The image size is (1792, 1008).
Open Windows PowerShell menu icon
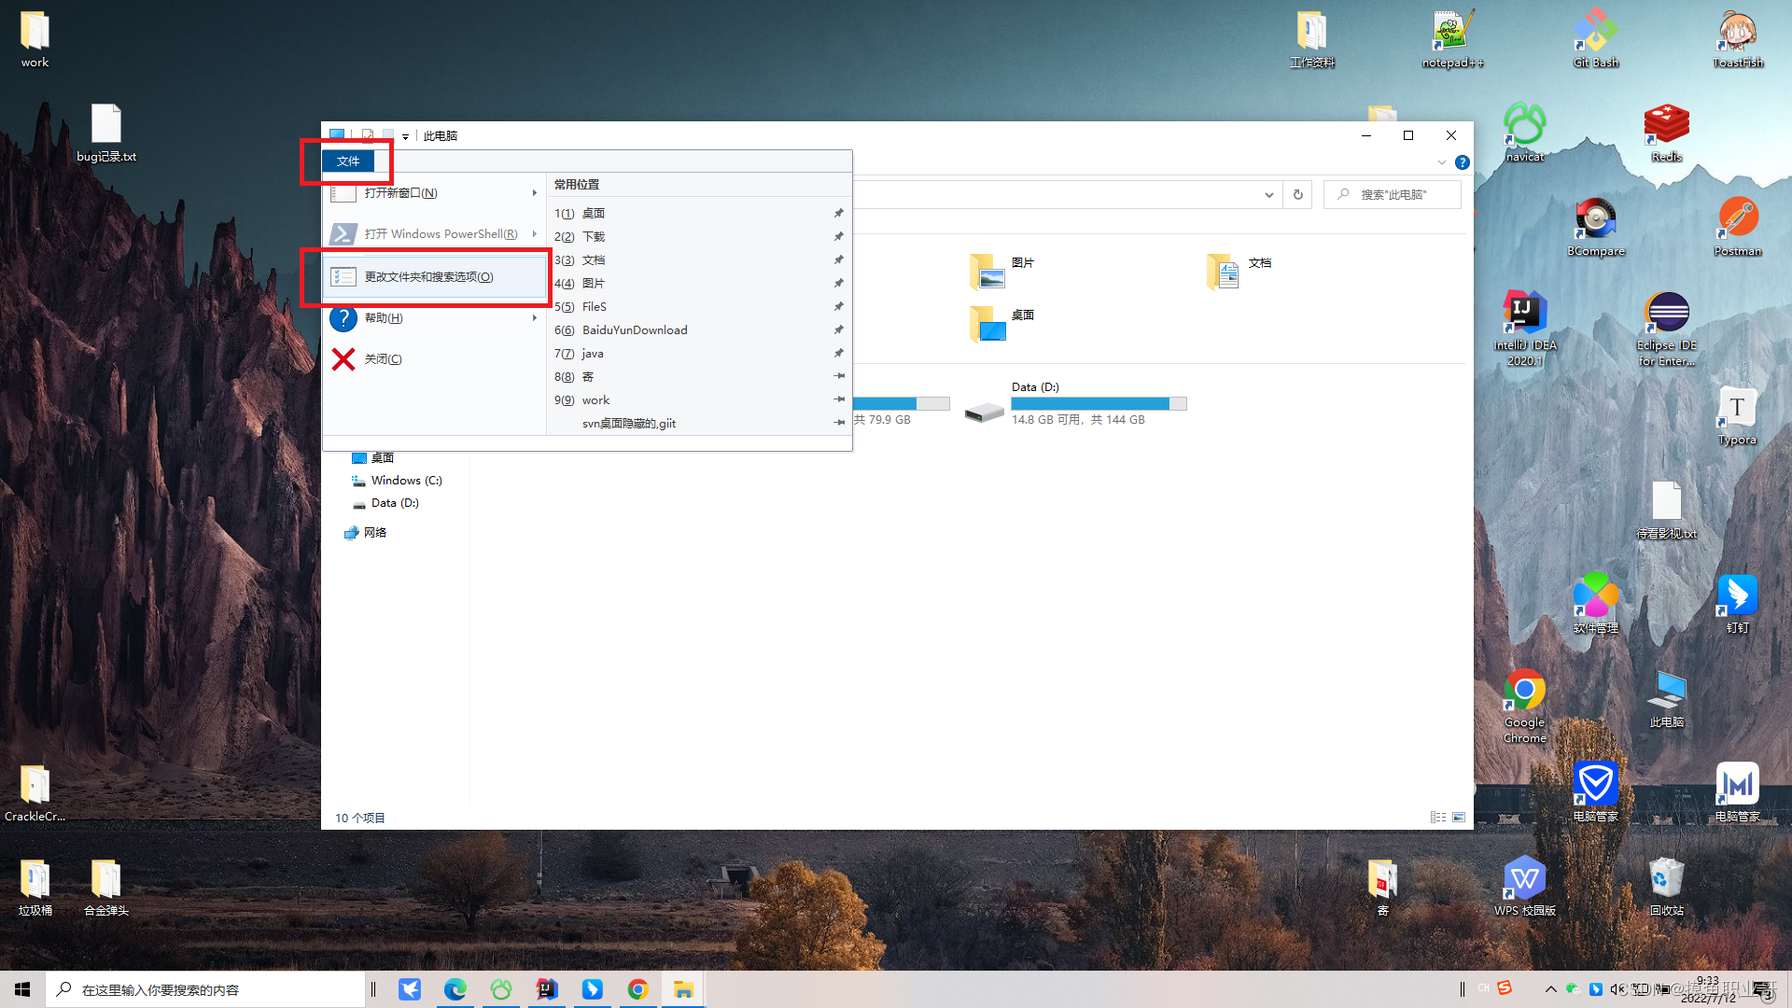pos(343,234)
